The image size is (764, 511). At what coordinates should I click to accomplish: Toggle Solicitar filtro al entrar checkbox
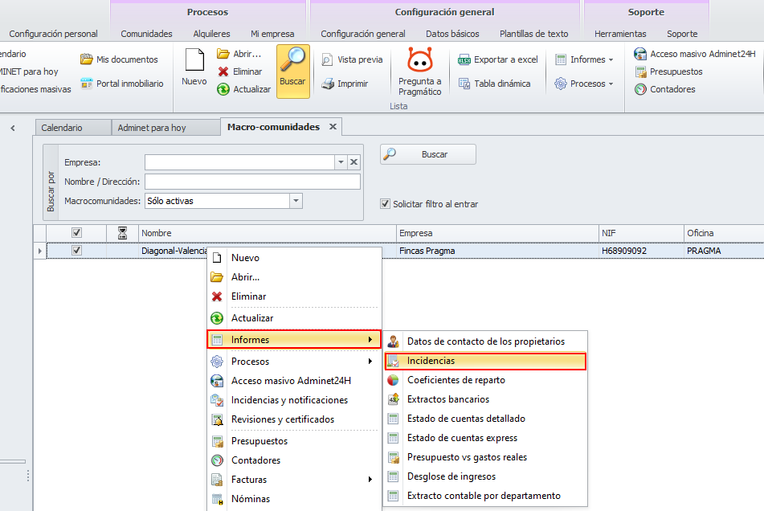(x=385, y=204)
